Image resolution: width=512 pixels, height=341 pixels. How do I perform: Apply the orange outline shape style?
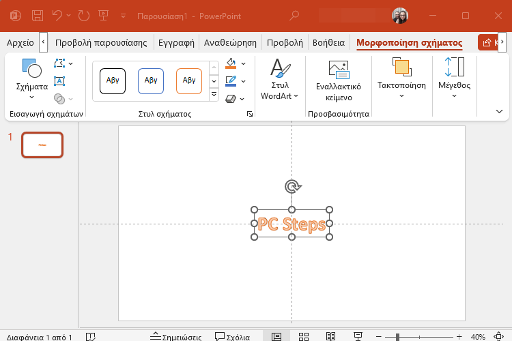pos(189,81)
